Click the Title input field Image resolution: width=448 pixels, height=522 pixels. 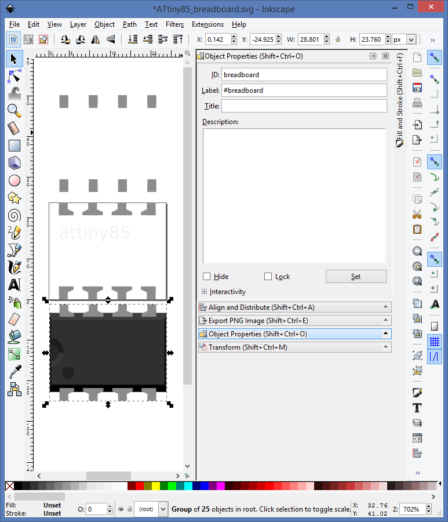tap(304, 106)
